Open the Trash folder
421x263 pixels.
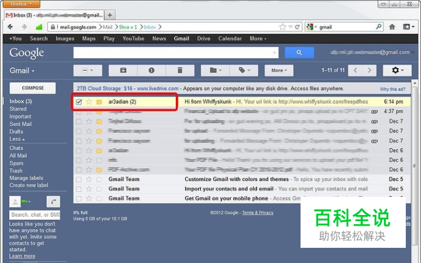coord(16,171)
